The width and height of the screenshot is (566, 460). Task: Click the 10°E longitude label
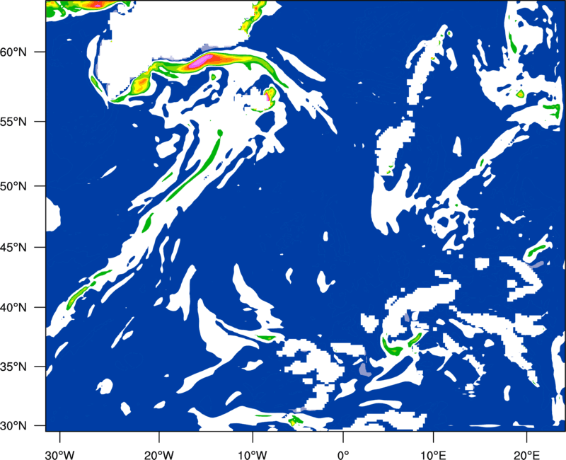pos(433,454)
